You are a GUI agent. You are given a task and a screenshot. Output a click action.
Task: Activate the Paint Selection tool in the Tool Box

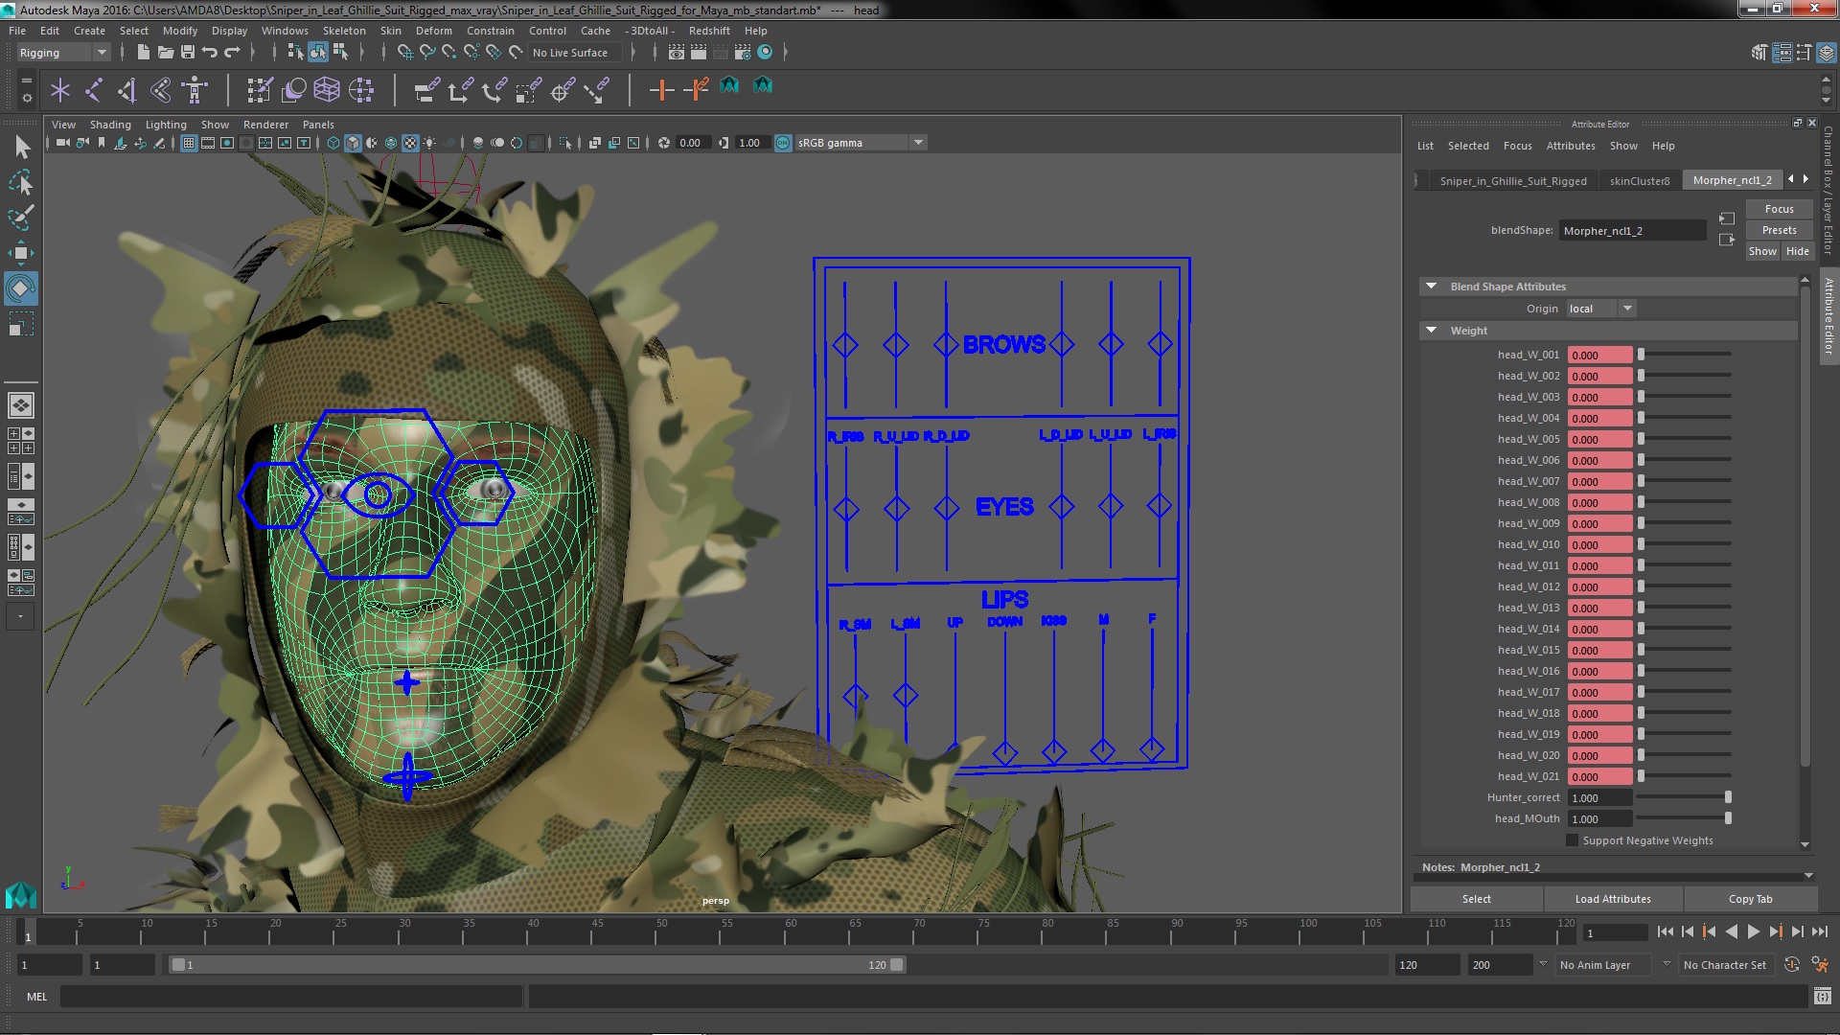coord(21,218)
